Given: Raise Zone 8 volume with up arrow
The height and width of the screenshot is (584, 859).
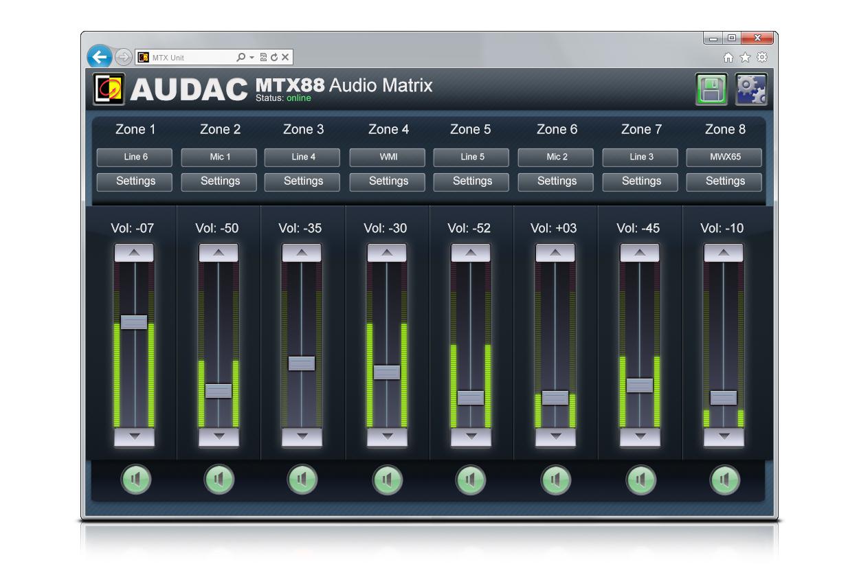Looking at the screenshot, I should [724, 253].
